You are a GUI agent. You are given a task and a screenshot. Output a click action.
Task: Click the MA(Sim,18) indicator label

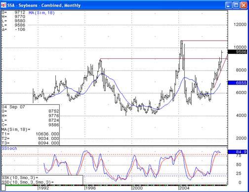tap(41, 13)
